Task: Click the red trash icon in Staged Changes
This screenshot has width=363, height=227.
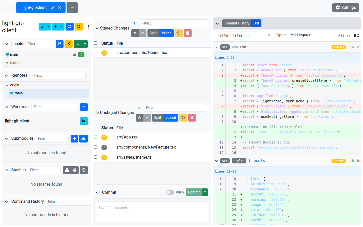Action: click(188, 33)
